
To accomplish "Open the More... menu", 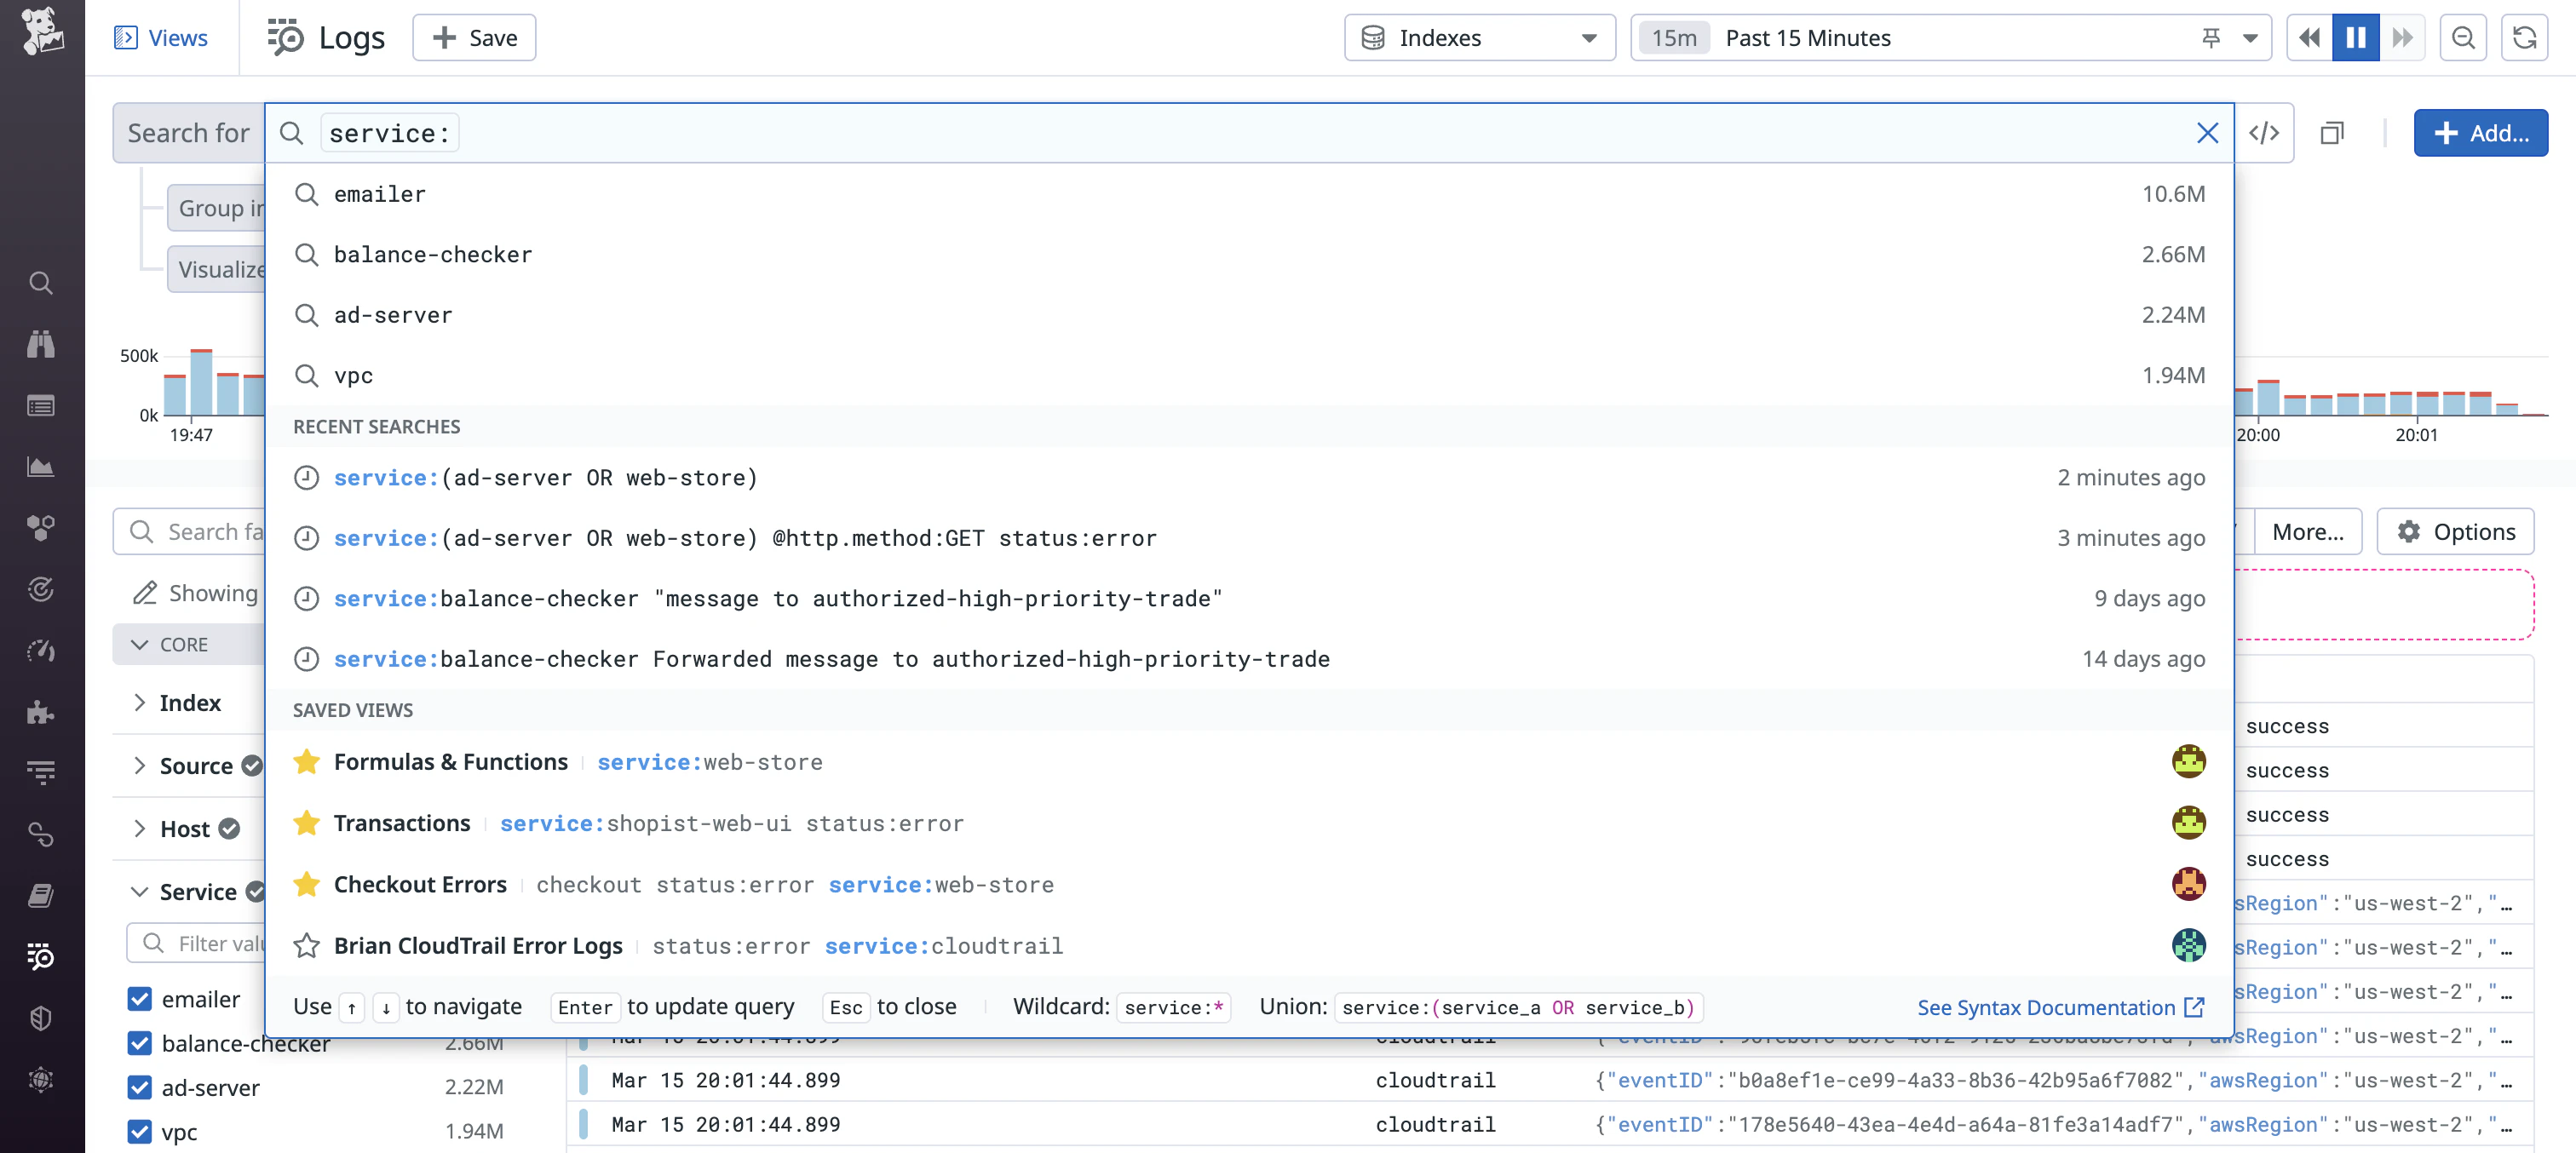I will pyautogui.click(x=2307, y=532).
